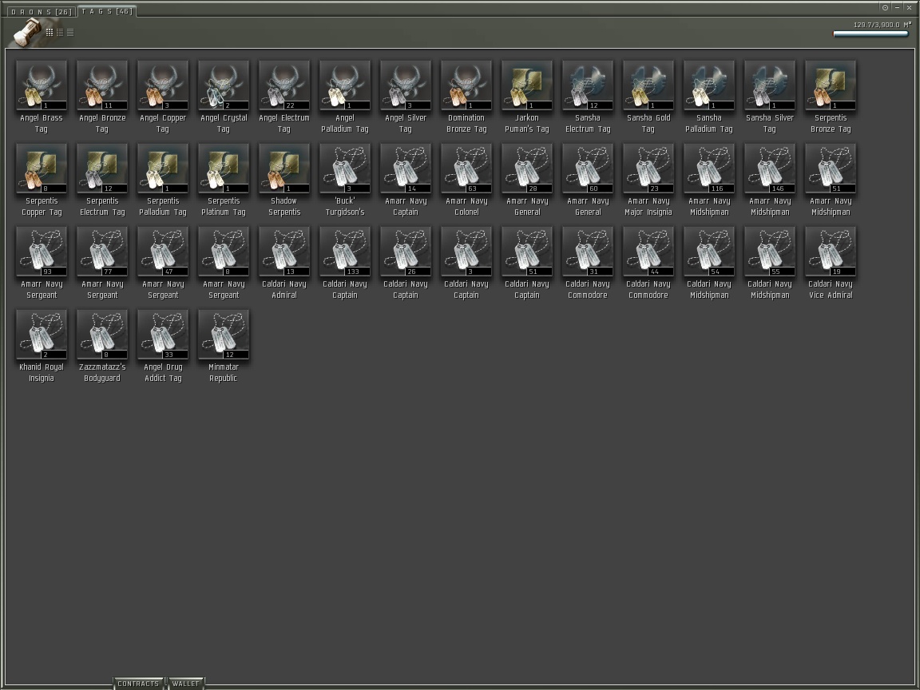Select the Sansha Silver Tag
The height and width of the screenshot is (690, 920).
pos(770,85)
